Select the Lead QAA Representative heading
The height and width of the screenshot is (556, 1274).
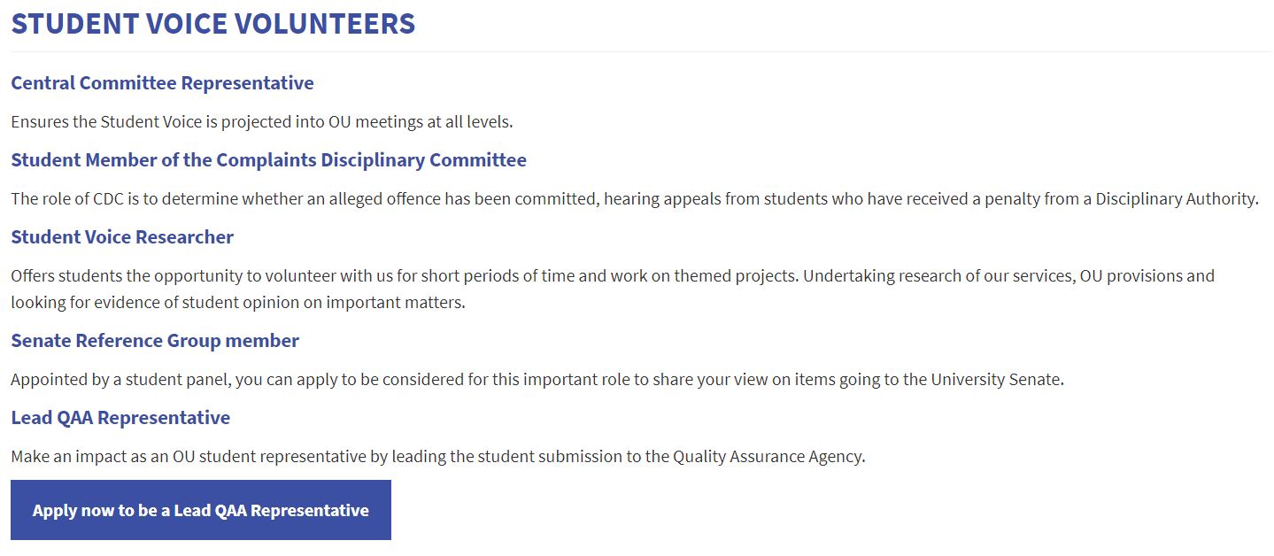120,418
